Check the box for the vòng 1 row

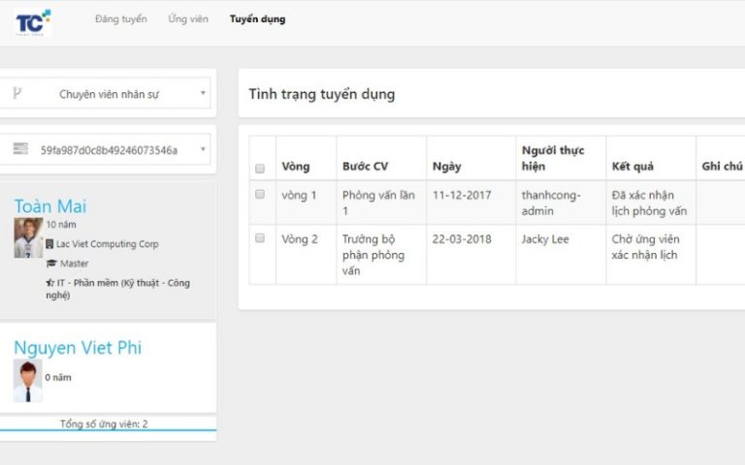click(x=260, y=195)
